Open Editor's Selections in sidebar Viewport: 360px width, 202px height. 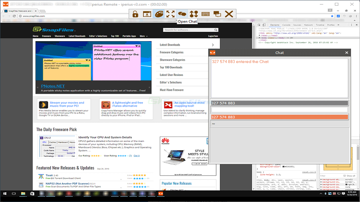click(x=171, y=82)
